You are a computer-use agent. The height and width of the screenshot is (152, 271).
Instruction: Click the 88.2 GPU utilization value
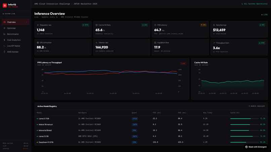pyautogui.click(x=40, y=47)
